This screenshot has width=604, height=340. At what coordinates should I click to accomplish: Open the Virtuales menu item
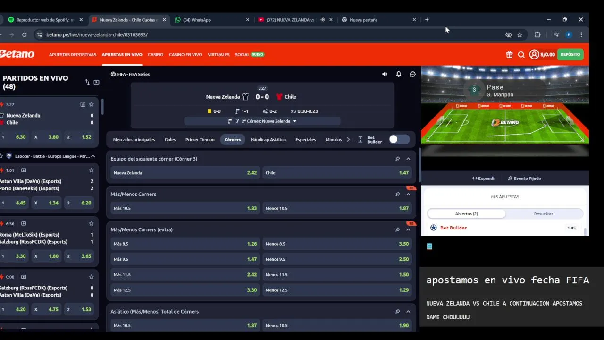click(x=218, y=55)
